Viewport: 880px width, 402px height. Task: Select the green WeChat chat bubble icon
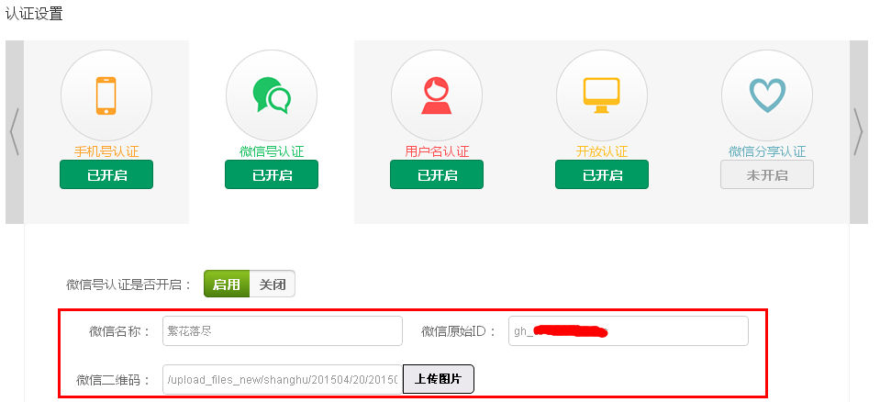coord(272,95)
